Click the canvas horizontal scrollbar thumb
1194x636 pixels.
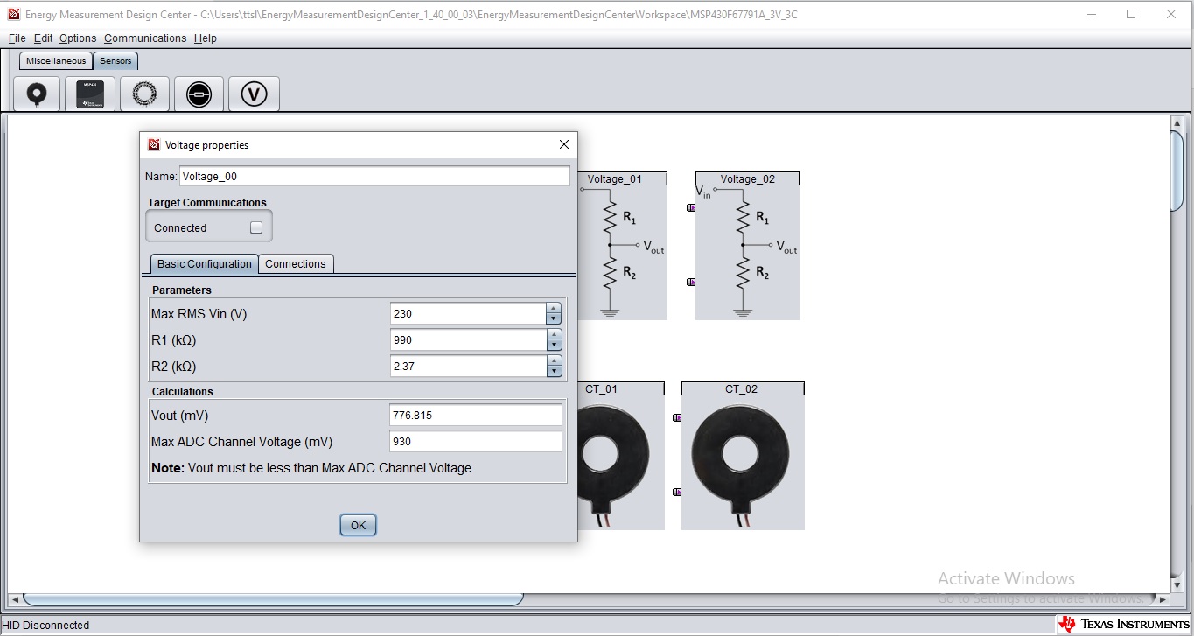click(273, 599)
